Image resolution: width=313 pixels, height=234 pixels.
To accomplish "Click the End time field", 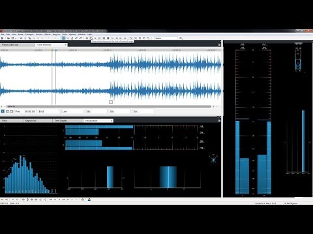I will 49,111.
